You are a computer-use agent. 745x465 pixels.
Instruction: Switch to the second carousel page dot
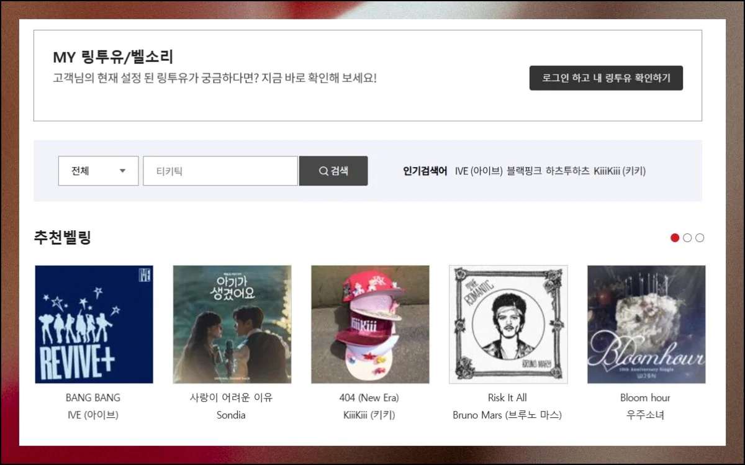[687, 238]
